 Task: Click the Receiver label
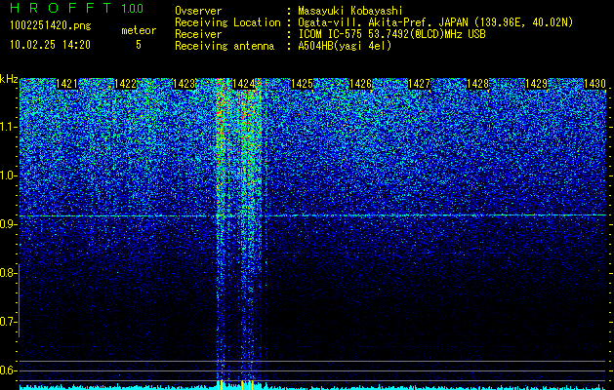[198, 34]
